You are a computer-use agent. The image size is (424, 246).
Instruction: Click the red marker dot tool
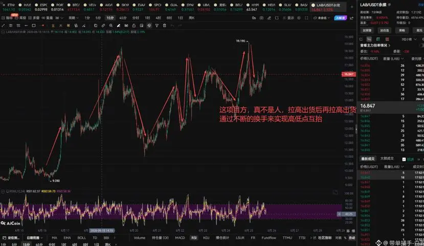click(43, 26)
